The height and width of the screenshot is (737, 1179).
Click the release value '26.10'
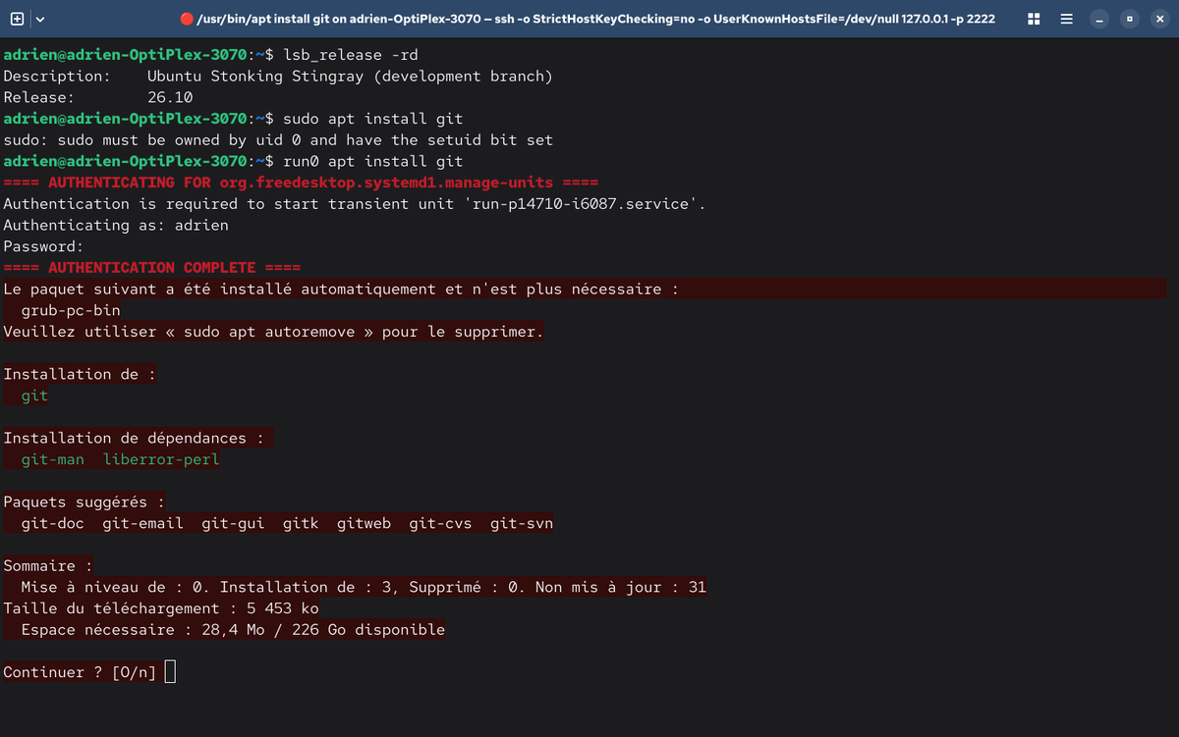point(170,97)
